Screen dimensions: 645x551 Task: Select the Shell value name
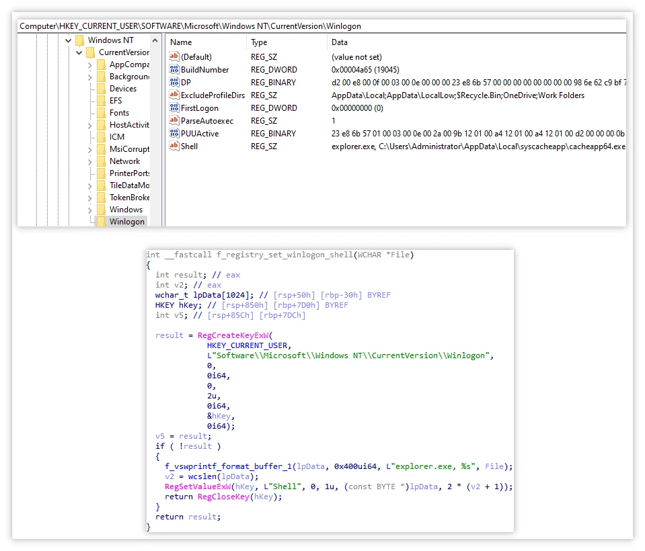pos(189,146)
